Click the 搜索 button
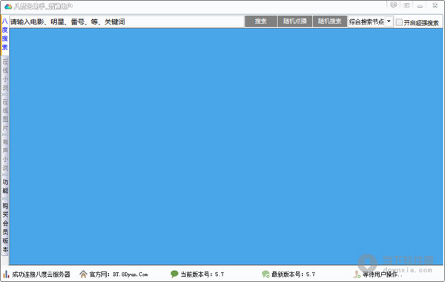This screenshot has height=282, width=445. (261, 22)
